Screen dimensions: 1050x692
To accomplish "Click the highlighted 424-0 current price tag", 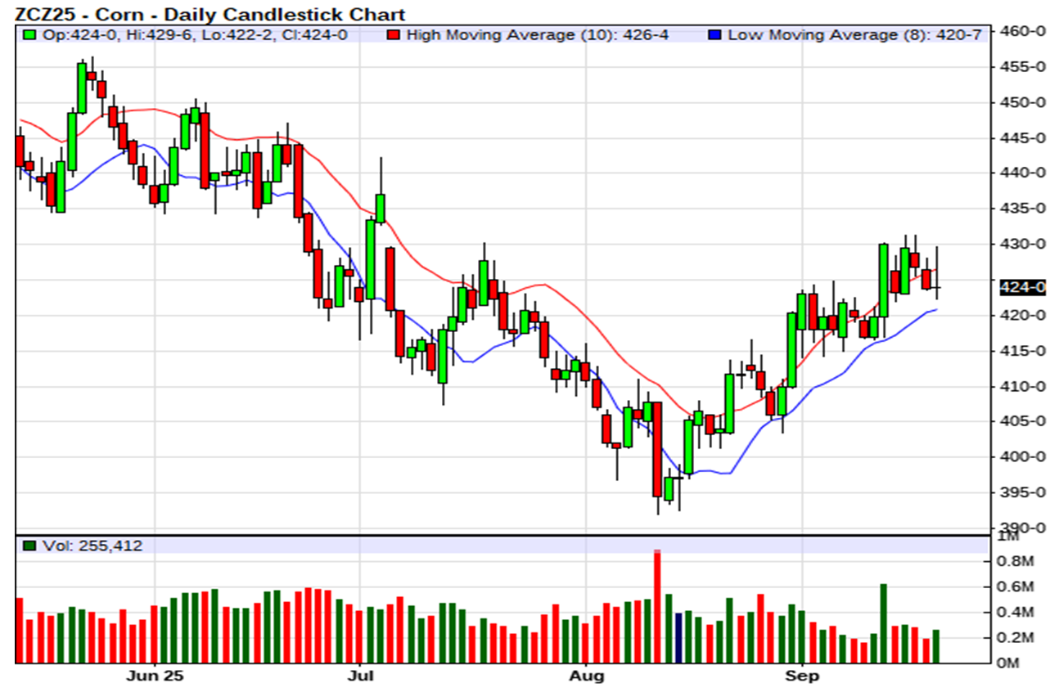I will pos(1022,287).
